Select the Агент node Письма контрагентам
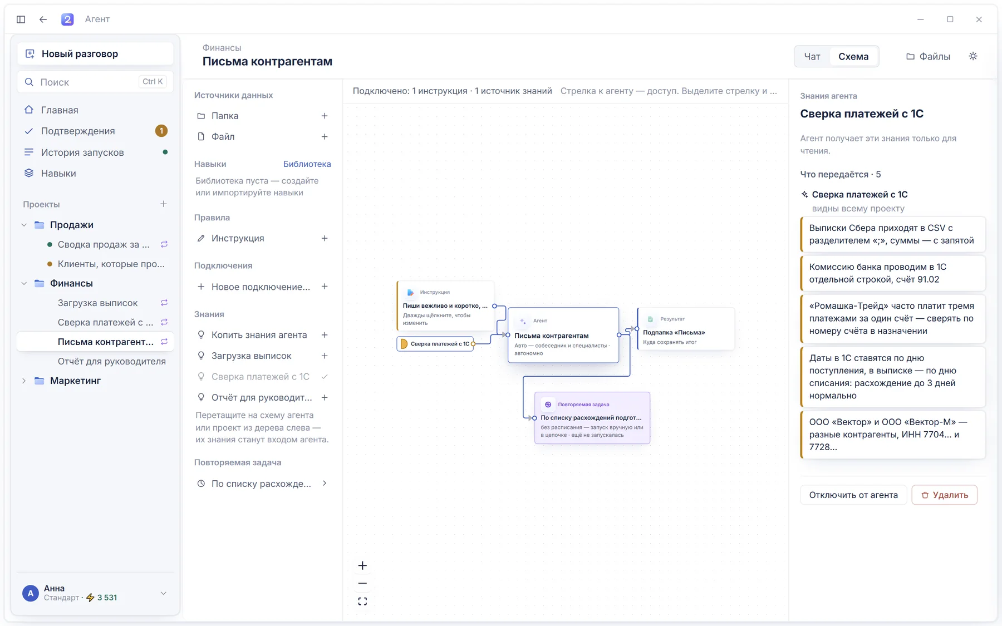The image size is (1002, 626). click(563, 336)
